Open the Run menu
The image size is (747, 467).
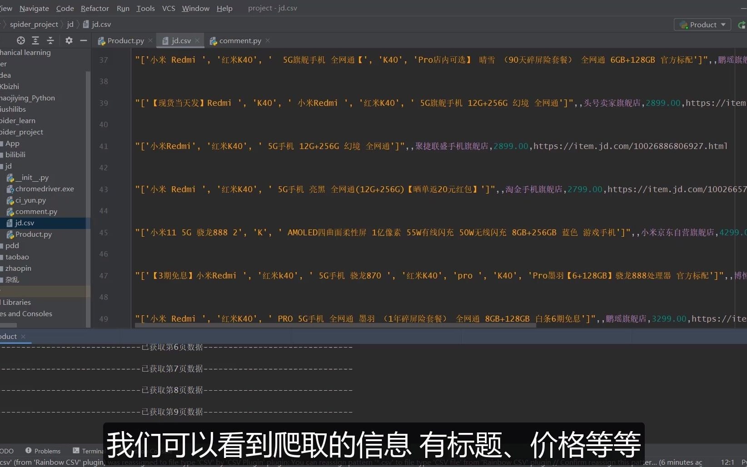123,8
